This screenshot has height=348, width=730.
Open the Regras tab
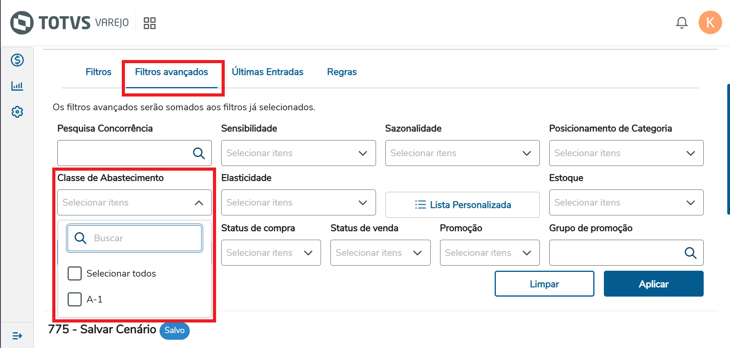click(x=342, y=72)
